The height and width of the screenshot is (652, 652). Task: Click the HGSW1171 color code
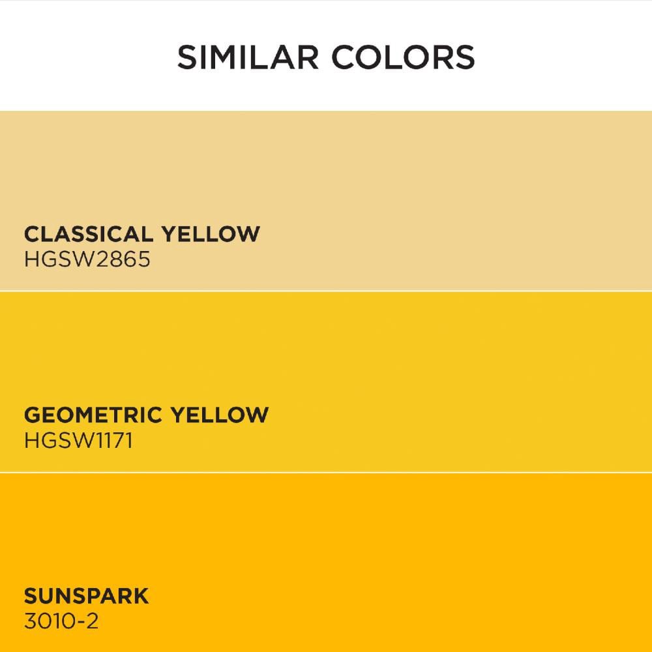click(79, 440)
